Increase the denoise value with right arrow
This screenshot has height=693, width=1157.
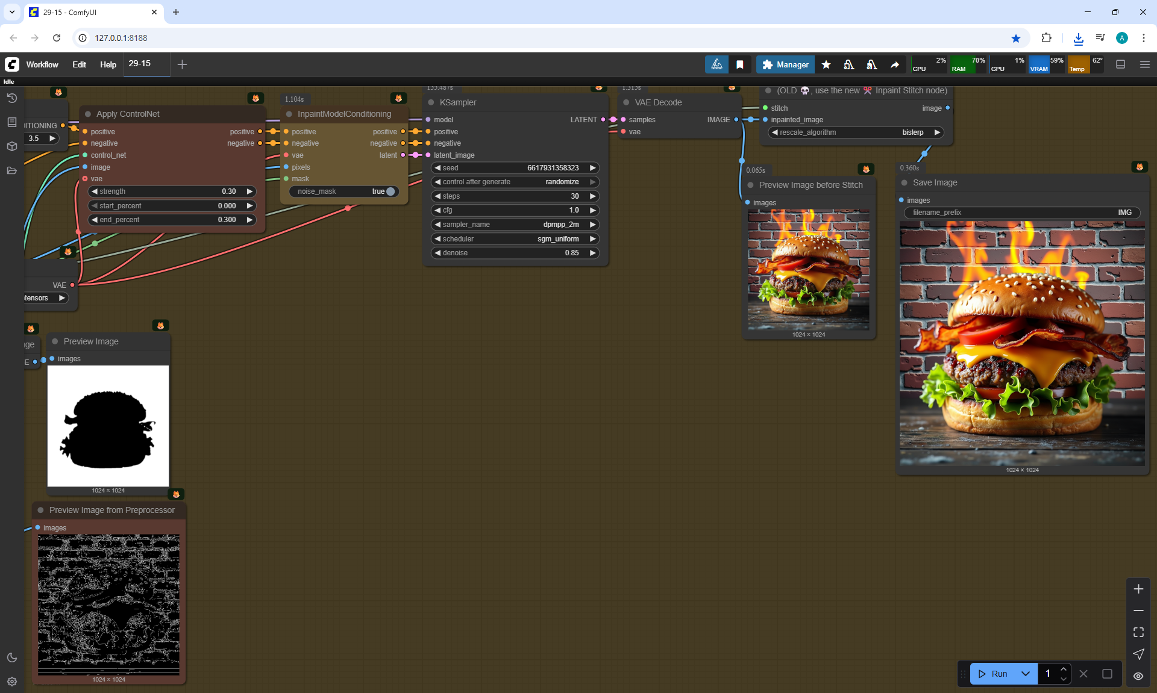pyautogui.click(x=592, y=253)
